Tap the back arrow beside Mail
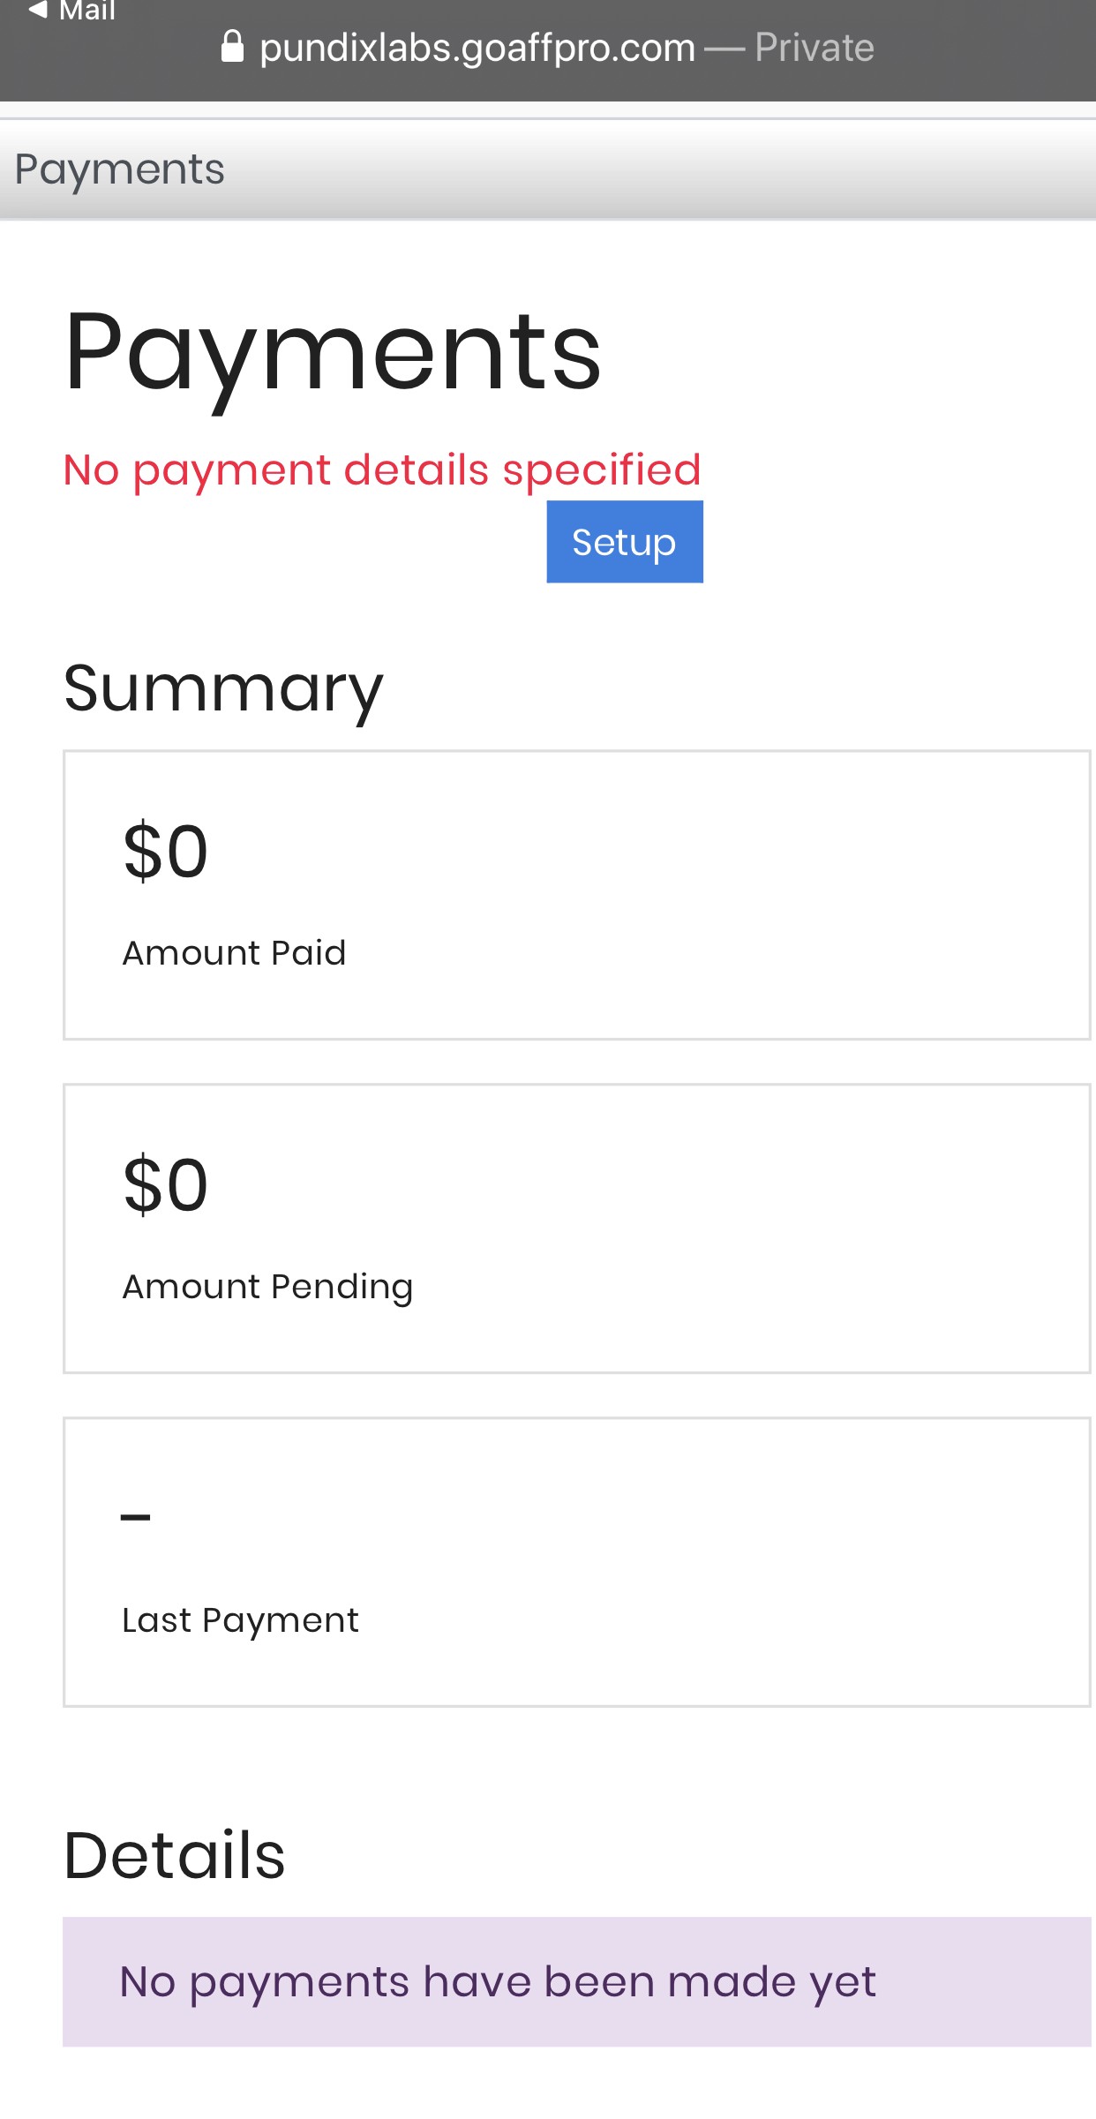The height and width of the screenshot is (2119, 1096). [x=37, y=11]
